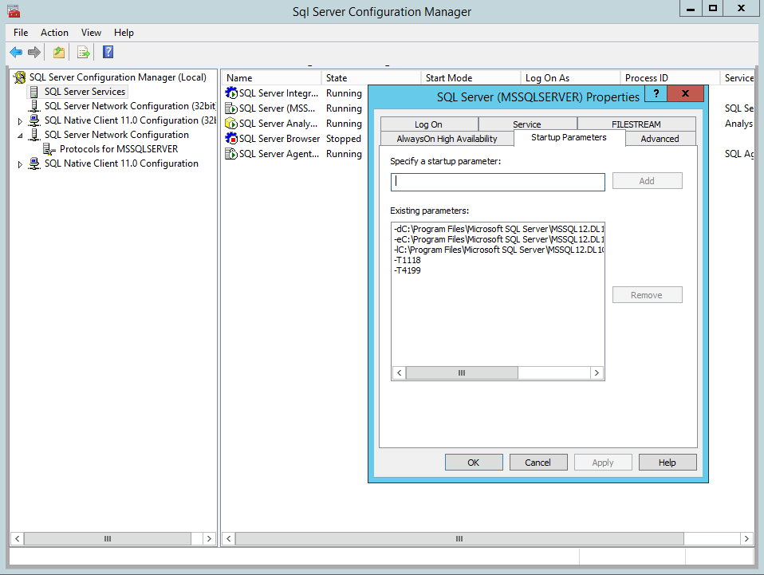Select SQL Server Services tree item

[x=85, y=92]
